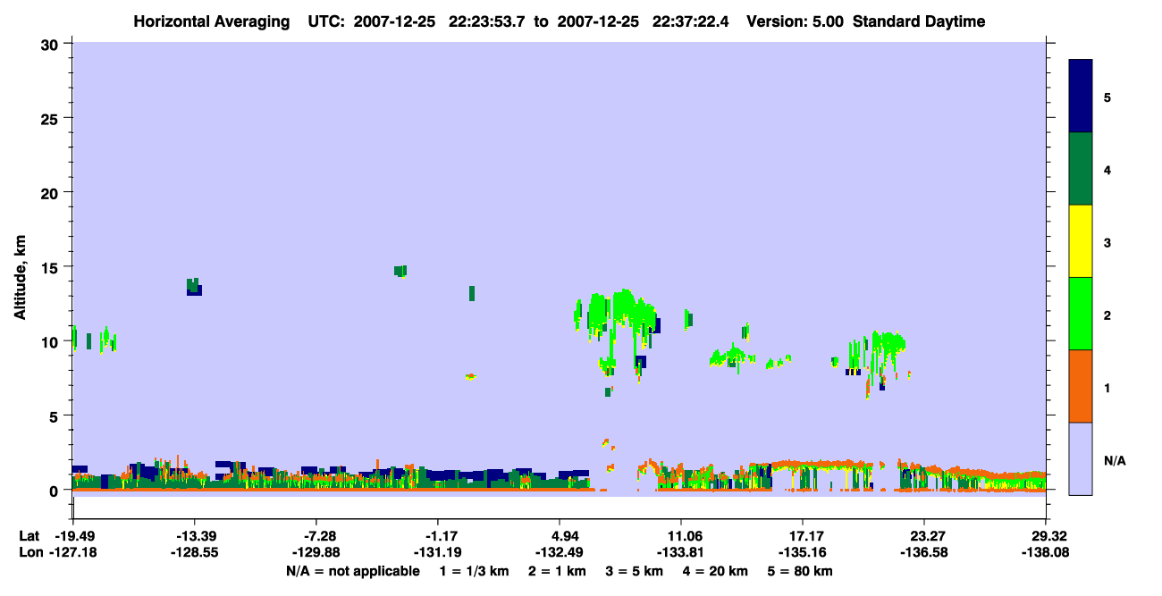This screenshot has height=596, width=1162.
Task: Click the orange color bar segment labeled 1
Action: [1081, 386]
